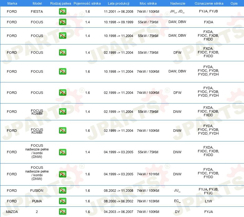This screenshot has height=217, width=244.
Task: Click the production dates 08.2002 -> 11.2008
Action: pos(119,191)
